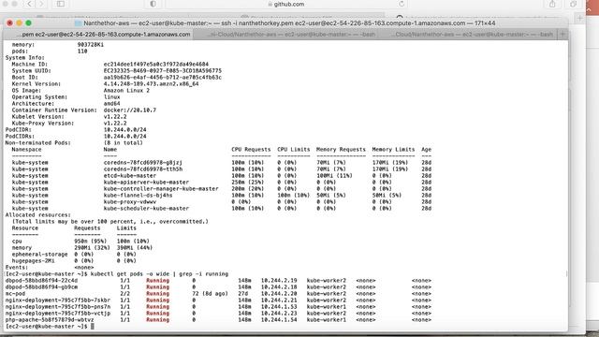This screenshot has height=337, width=599.
Task: Click docker://20.10.7 runtime version text
Action: [130, 110]
